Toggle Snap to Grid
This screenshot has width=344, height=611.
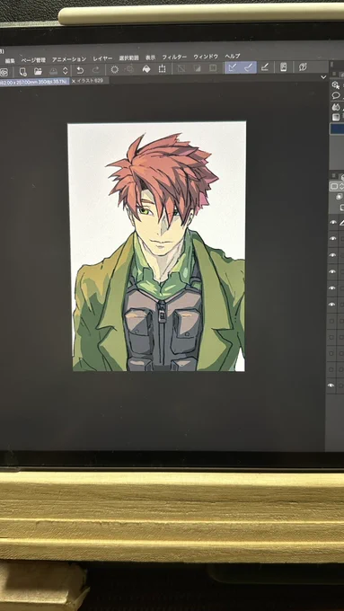click(x=265, y=67)
